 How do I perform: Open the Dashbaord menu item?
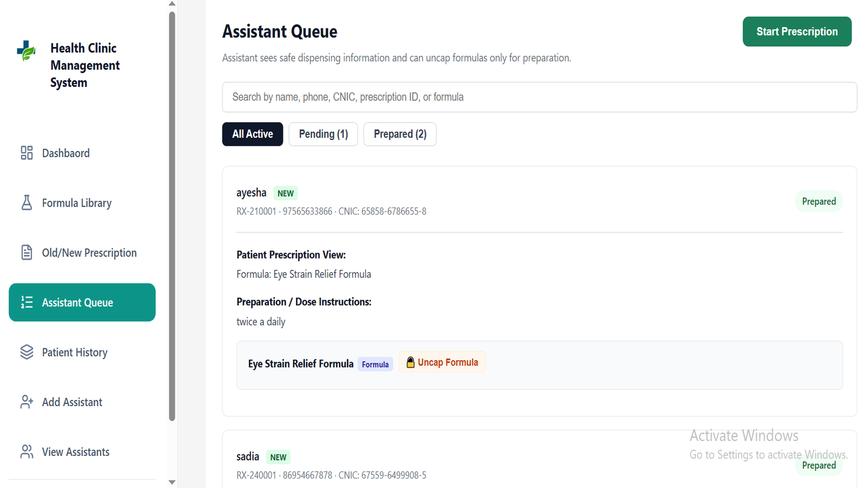[82, 153]
